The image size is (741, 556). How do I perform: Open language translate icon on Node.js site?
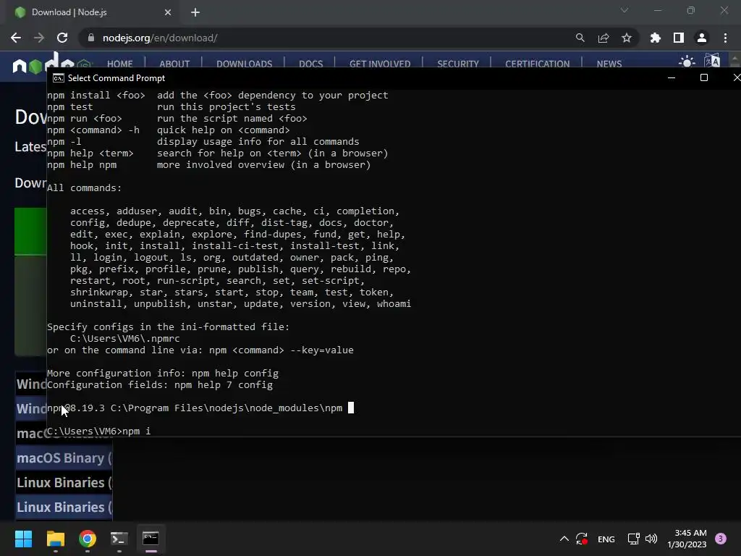712,61
